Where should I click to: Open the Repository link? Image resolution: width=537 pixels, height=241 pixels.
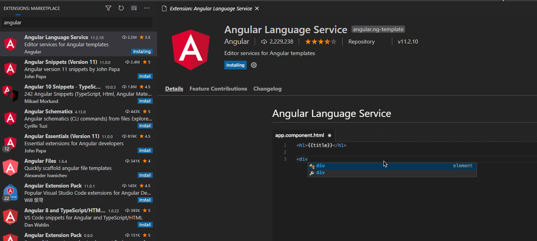point(361,41)
